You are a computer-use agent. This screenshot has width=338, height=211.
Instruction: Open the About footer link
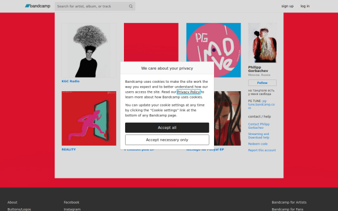(x=12, y=203)
